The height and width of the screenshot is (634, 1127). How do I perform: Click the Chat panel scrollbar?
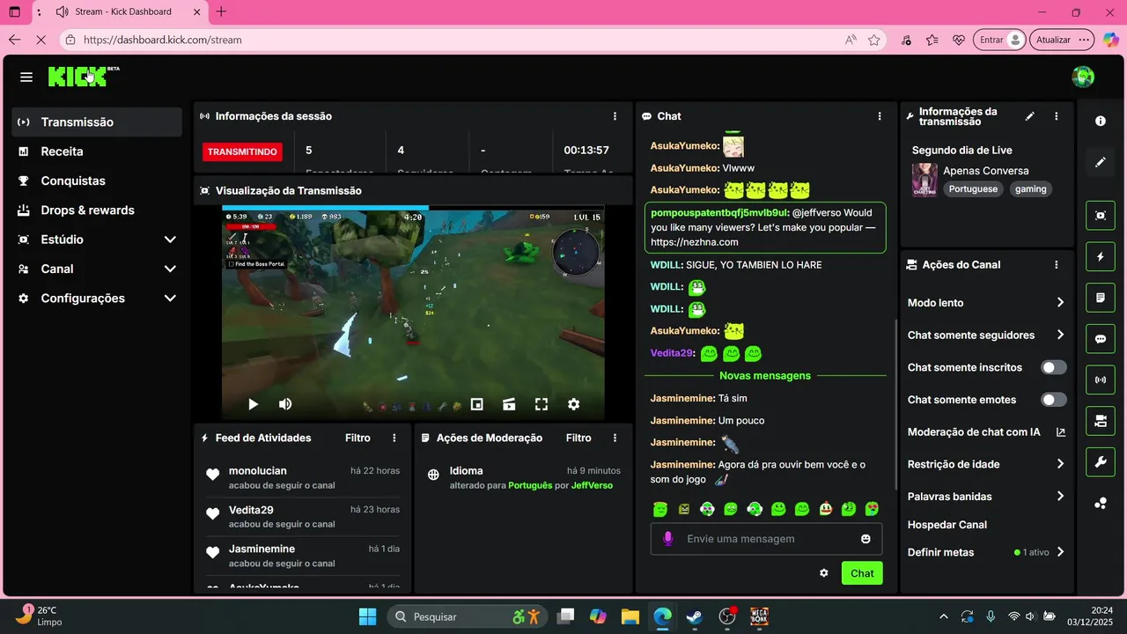(x=897, y=405)
